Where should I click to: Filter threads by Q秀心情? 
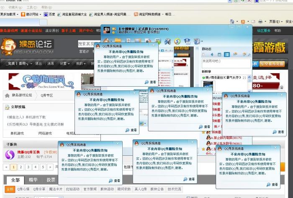click(23, 189)
